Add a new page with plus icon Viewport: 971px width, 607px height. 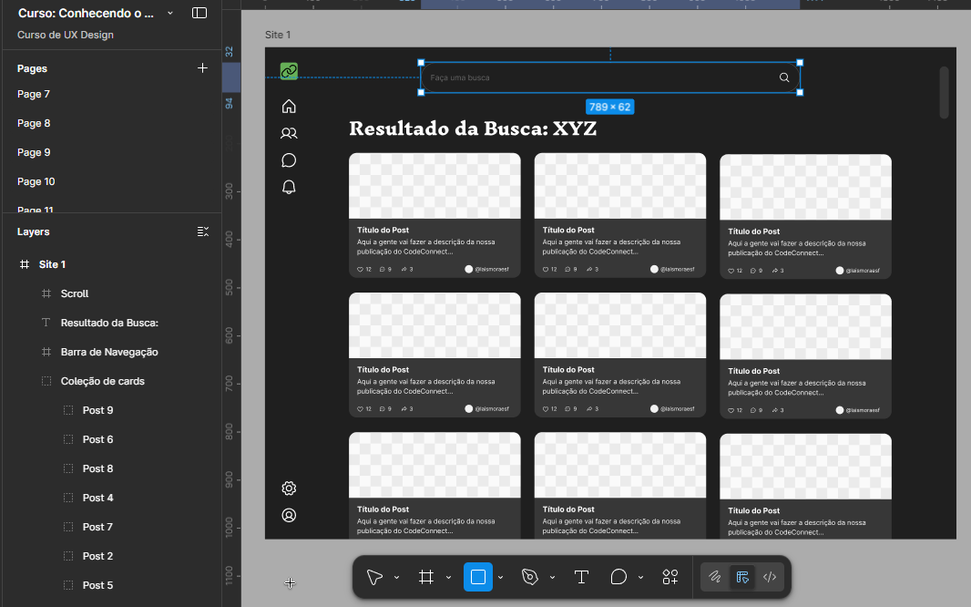click(202, 68)
